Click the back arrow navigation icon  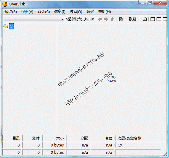[100, 19]
